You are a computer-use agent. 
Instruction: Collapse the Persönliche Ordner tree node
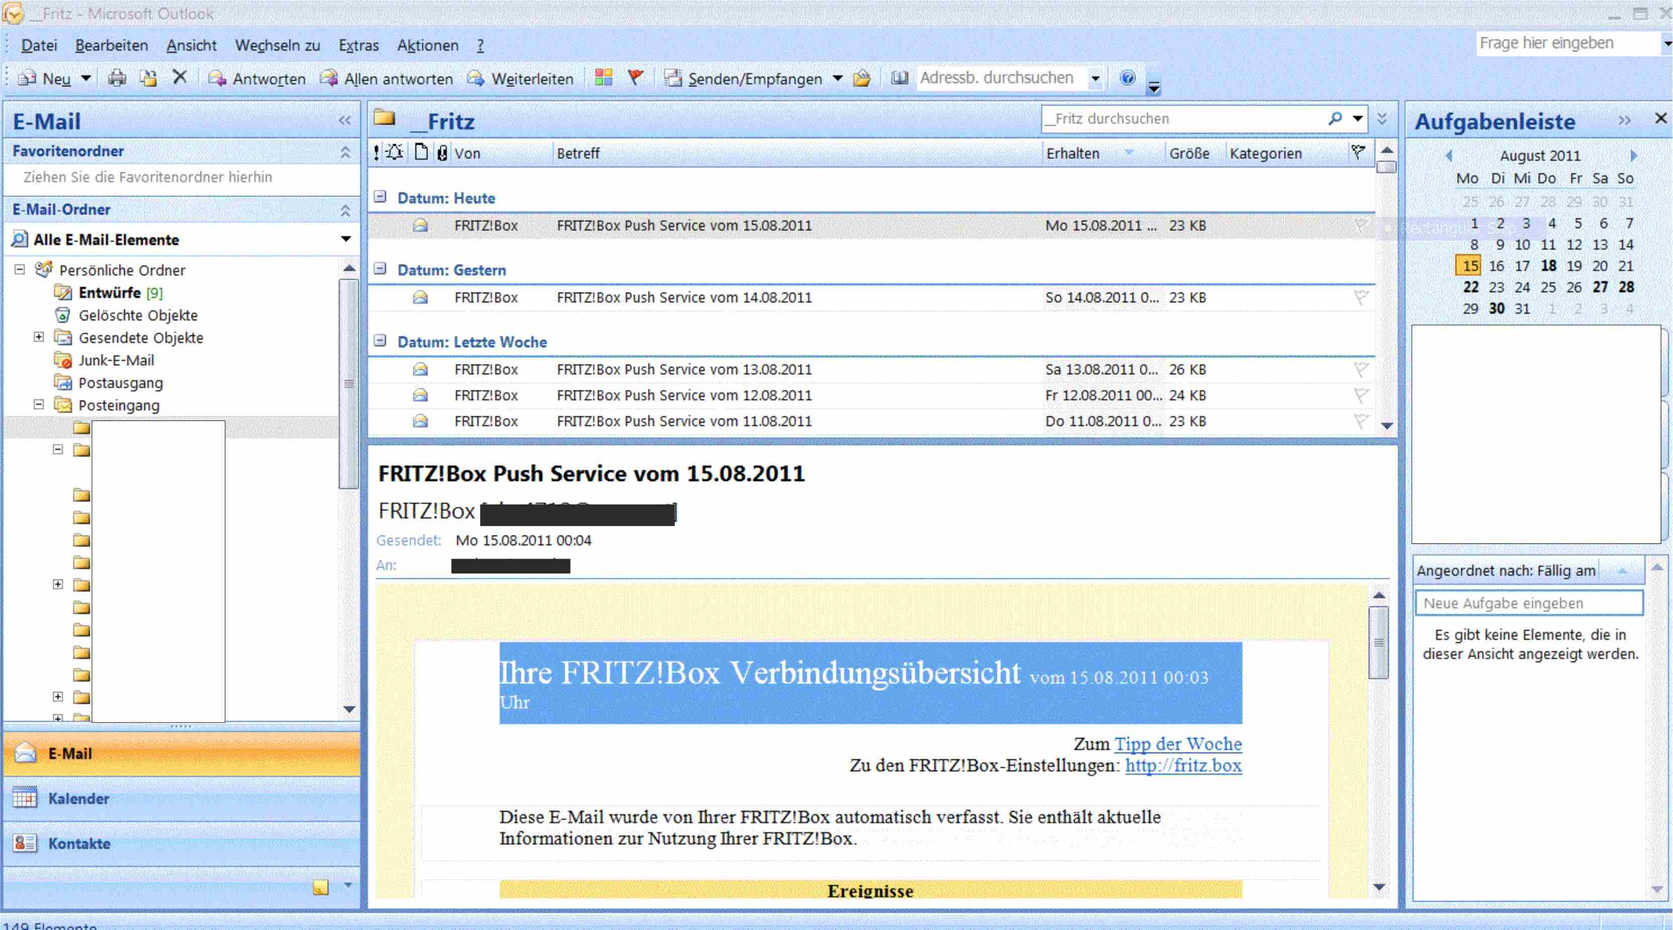click(20, 269)
